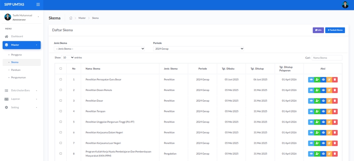Click the purple Salin button
354x161 pixels.
tap(318, 30)
